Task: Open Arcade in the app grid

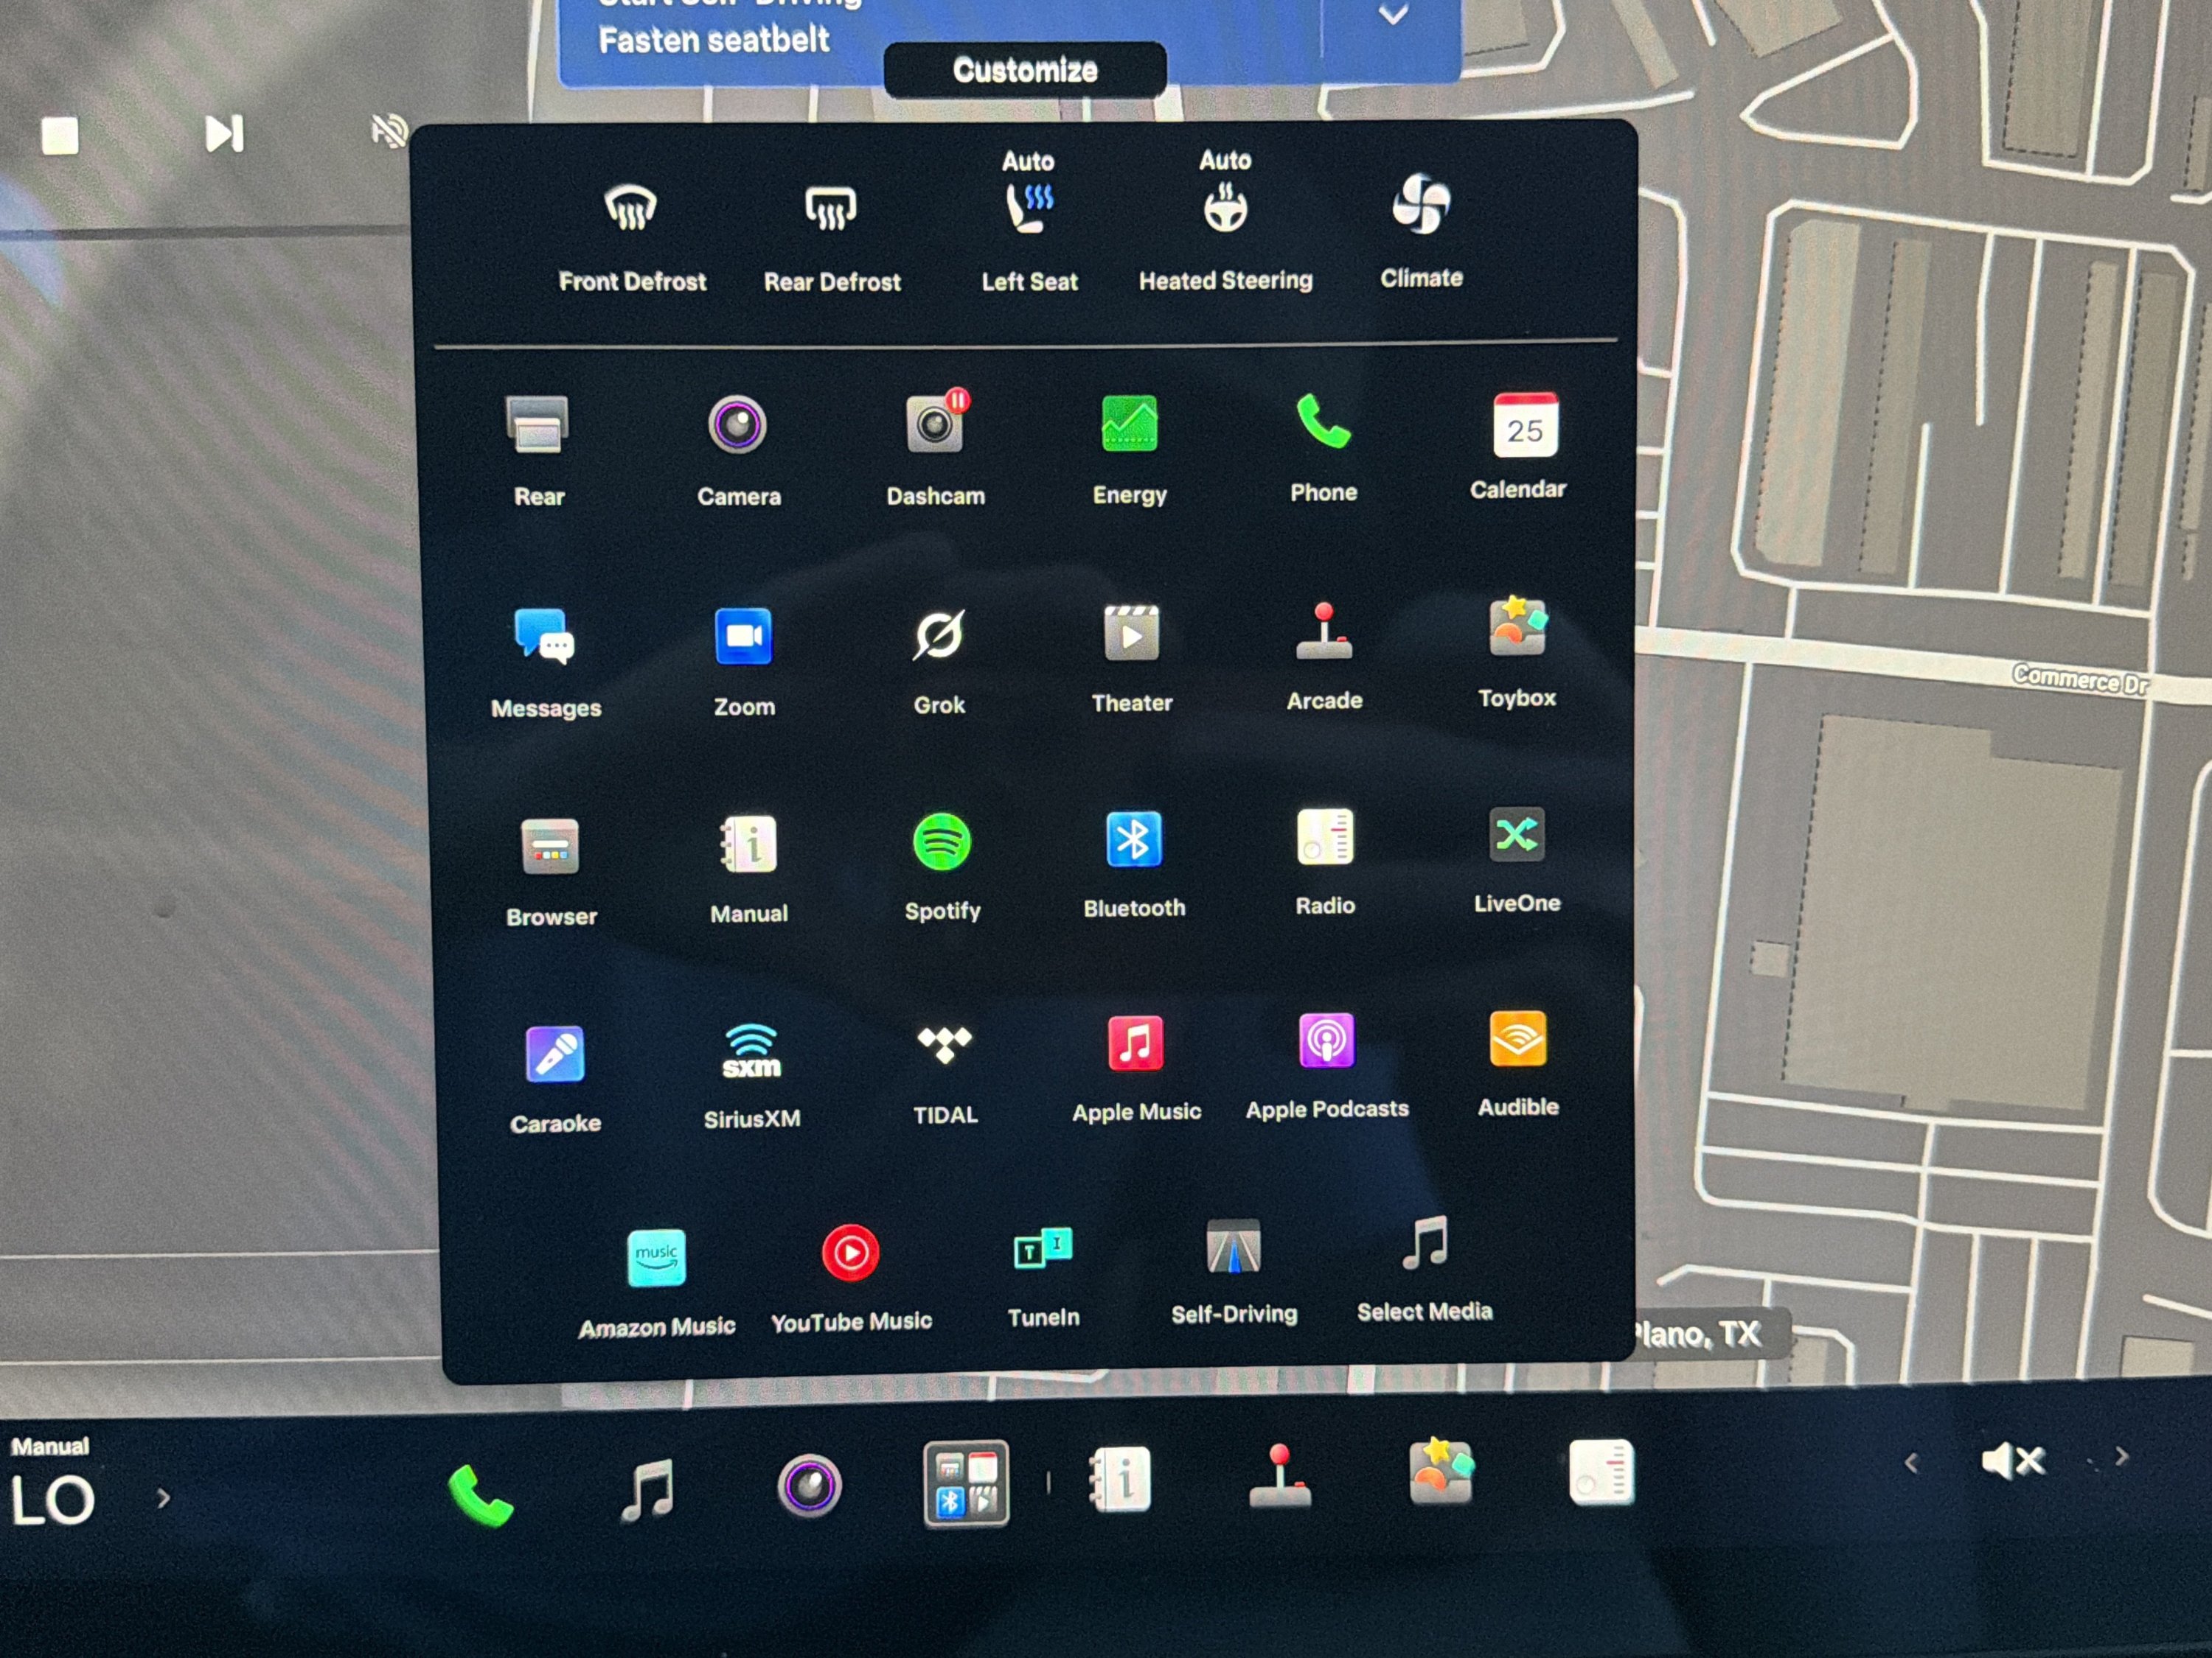Action: 1324,631
